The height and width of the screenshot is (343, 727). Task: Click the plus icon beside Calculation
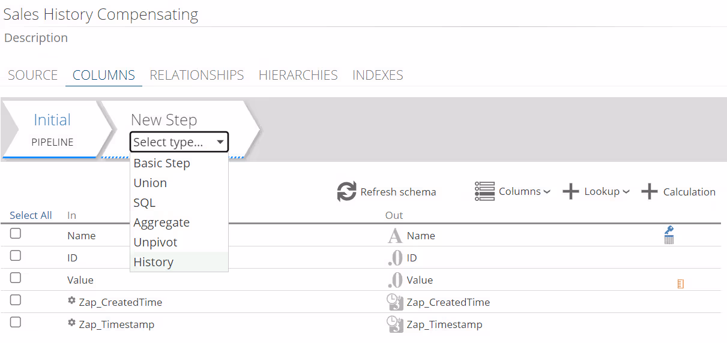pos(650,192)
